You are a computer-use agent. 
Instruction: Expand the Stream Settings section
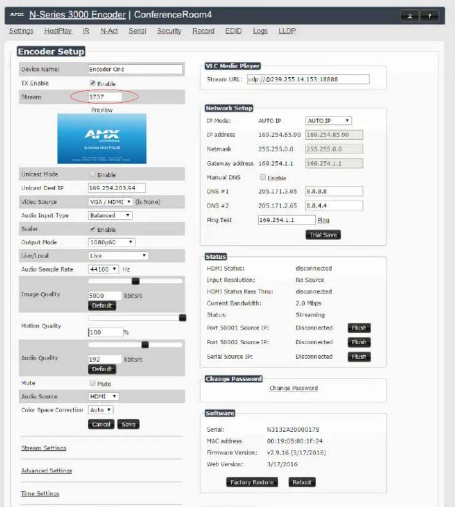pos(44,448)
